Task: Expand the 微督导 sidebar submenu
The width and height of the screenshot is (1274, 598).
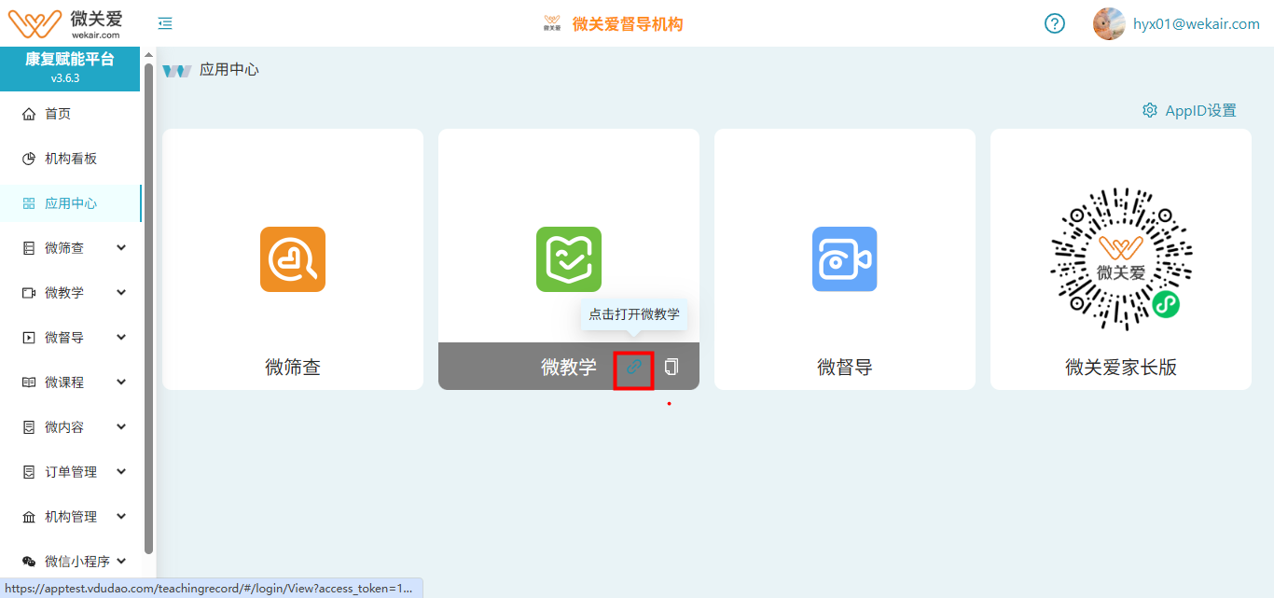Action: [x=121, y=338]
